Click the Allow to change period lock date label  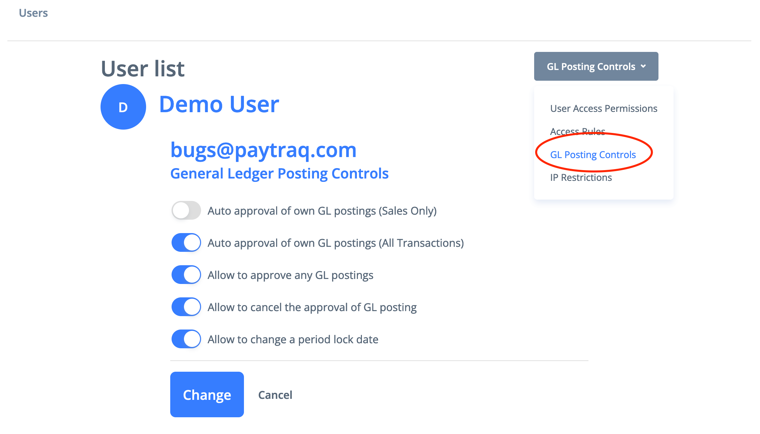(293, 339)
